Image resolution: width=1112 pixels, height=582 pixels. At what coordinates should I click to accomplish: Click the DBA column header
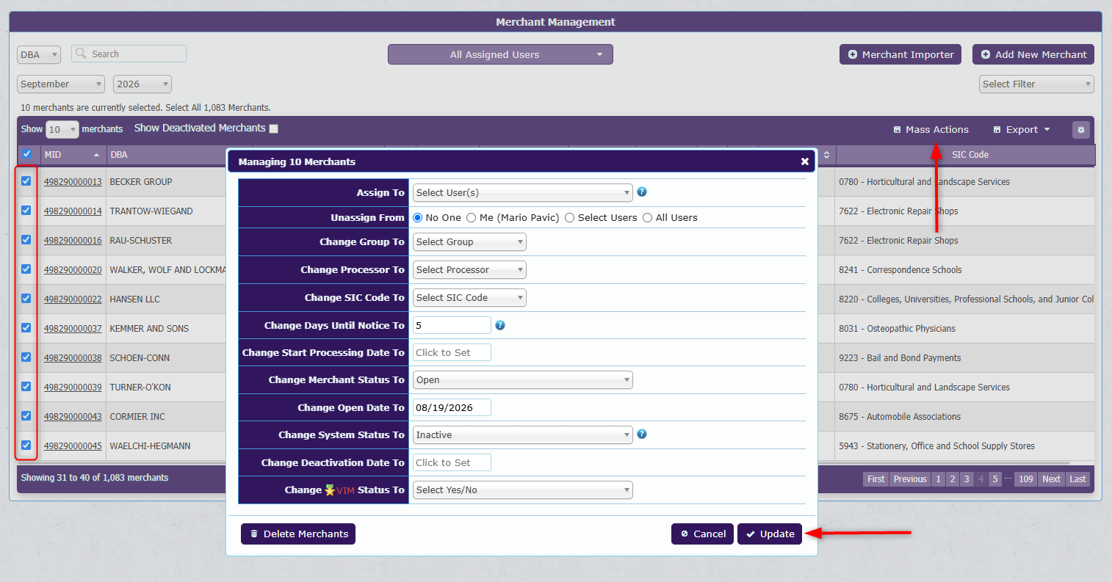(166, 155)
